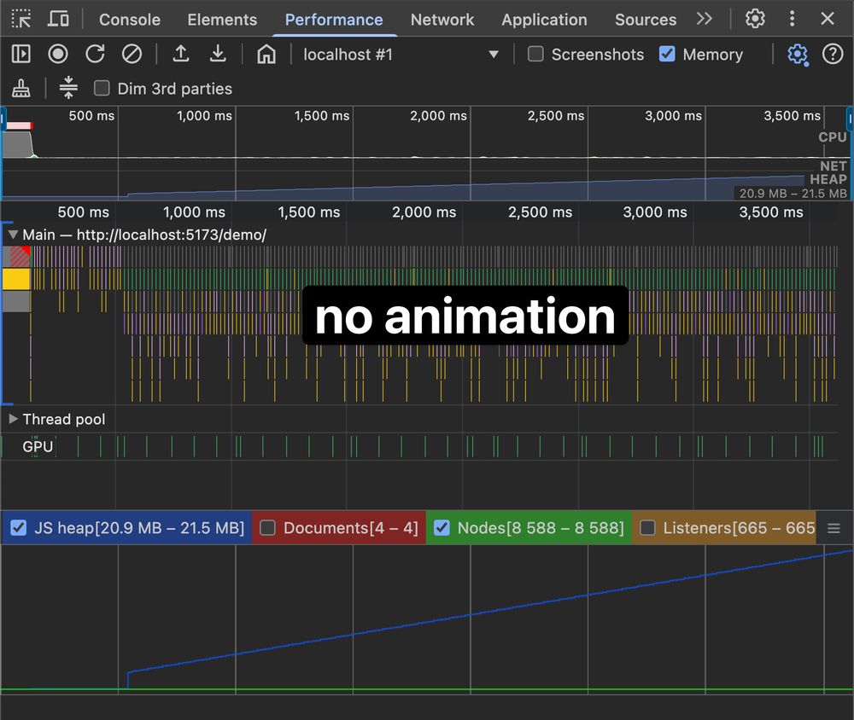Image resolution: width=854 pixels, height=720 pixels.
Task: Open the memory counters overflow menu
Action: [x=834, y=528]
